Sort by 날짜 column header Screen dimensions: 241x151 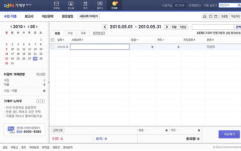[61, 40]
